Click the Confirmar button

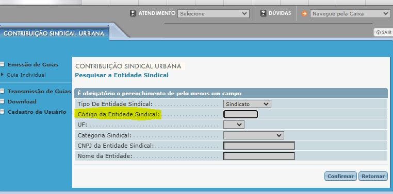click(x=340, y=177)
